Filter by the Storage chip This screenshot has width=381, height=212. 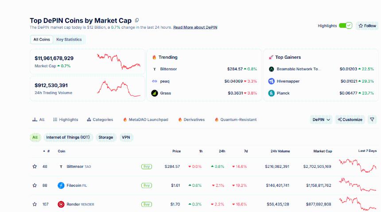106,137
